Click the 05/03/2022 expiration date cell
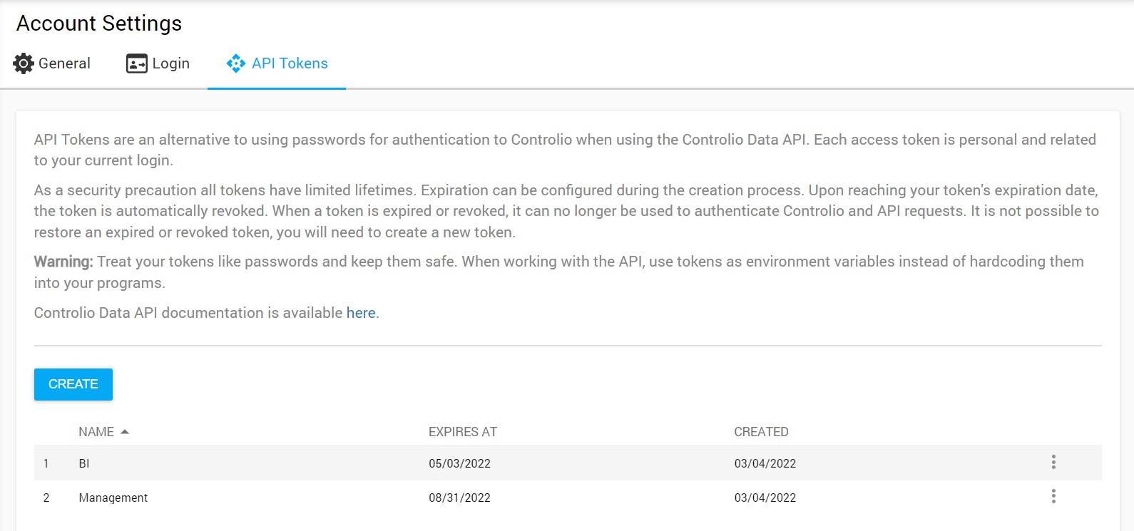 459,463
